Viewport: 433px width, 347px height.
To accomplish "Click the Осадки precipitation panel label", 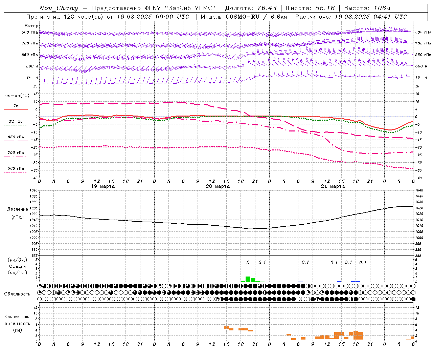I will [x=17, y=266].
